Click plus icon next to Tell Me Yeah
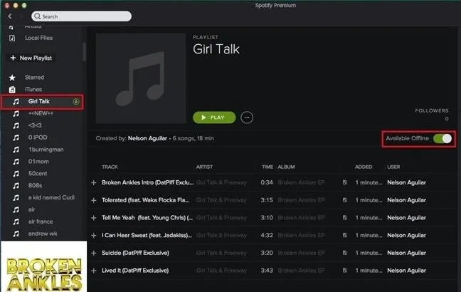Screen dimensions: 461x292 94,218
